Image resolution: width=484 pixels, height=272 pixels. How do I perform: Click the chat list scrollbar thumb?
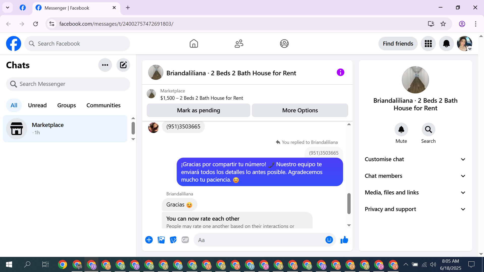click(x=133, y=128)
